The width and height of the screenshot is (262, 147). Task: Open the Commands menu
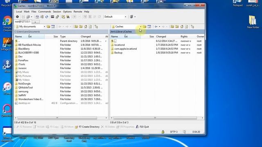[45, 12]
